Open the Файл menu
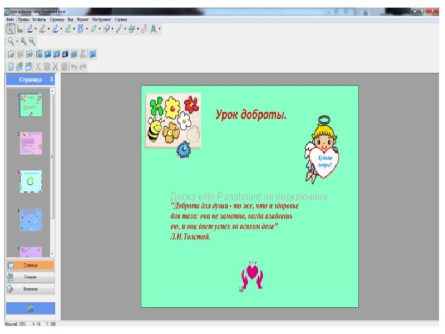The height and width of the screenshot is (334, 445). (x=10, y=19)
